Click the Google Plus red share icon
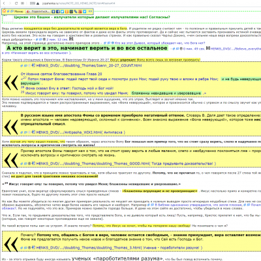The height and width of the screenshot is (261, 261). [x=80, y=12]
